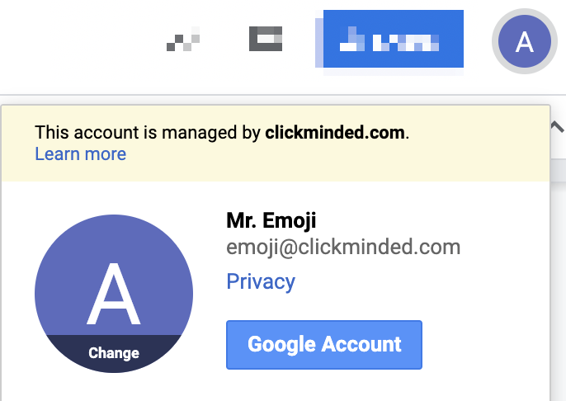Click the Change label on the profile picture
Image resolution: width=566 pixels, height=401 pixels.
click(113, 353)
